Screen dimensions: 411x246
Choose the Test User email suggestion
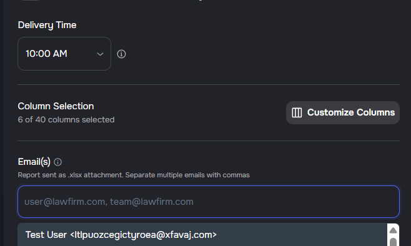[x=202, y=235]
